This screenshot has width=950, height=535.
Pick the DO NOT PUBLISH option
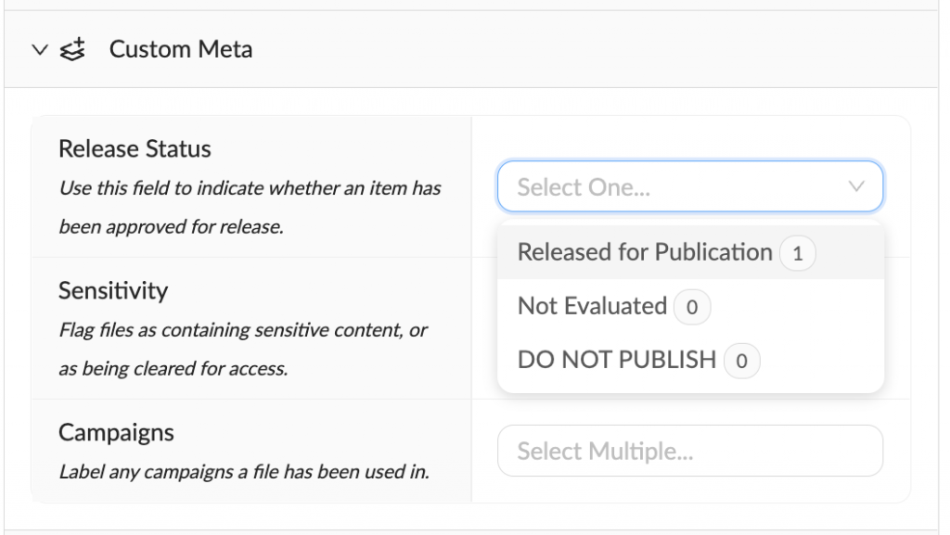click(x=617, y=360)
